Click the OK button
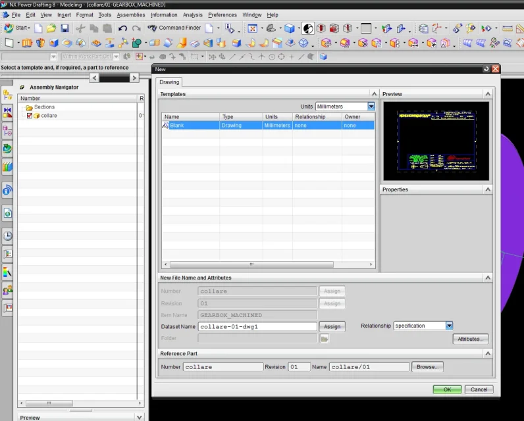 tap(447, 389)
